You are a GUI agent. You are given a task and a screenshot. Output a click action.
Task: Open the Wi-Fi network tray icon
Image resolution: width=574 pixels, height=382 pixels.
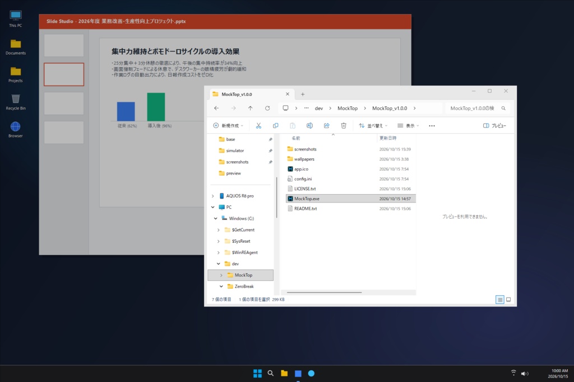point(513,373)
